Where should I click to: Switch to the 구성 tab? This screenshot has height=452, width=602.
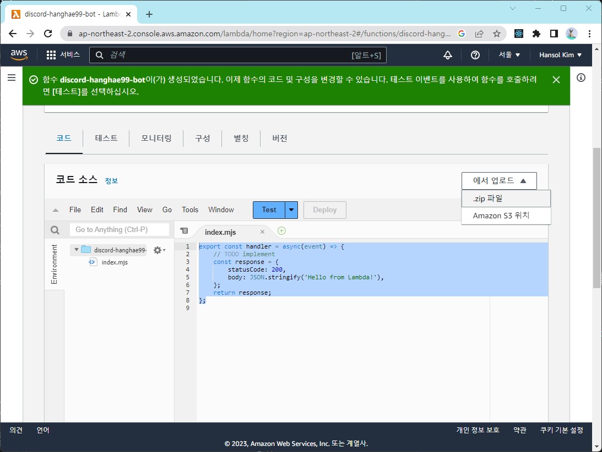[x=203, y=138]
